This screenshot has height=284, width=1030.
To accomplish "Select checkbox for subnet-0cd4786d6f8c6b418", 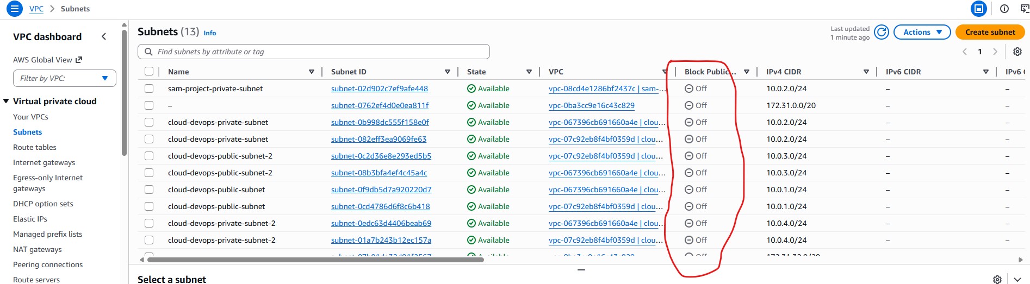I will (149, 206).
